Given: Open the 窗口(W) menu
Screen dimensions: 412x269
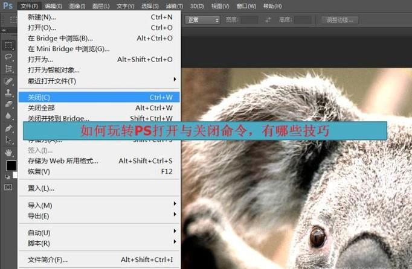Looking at the screenshot, I should click(x=246, y=6).
